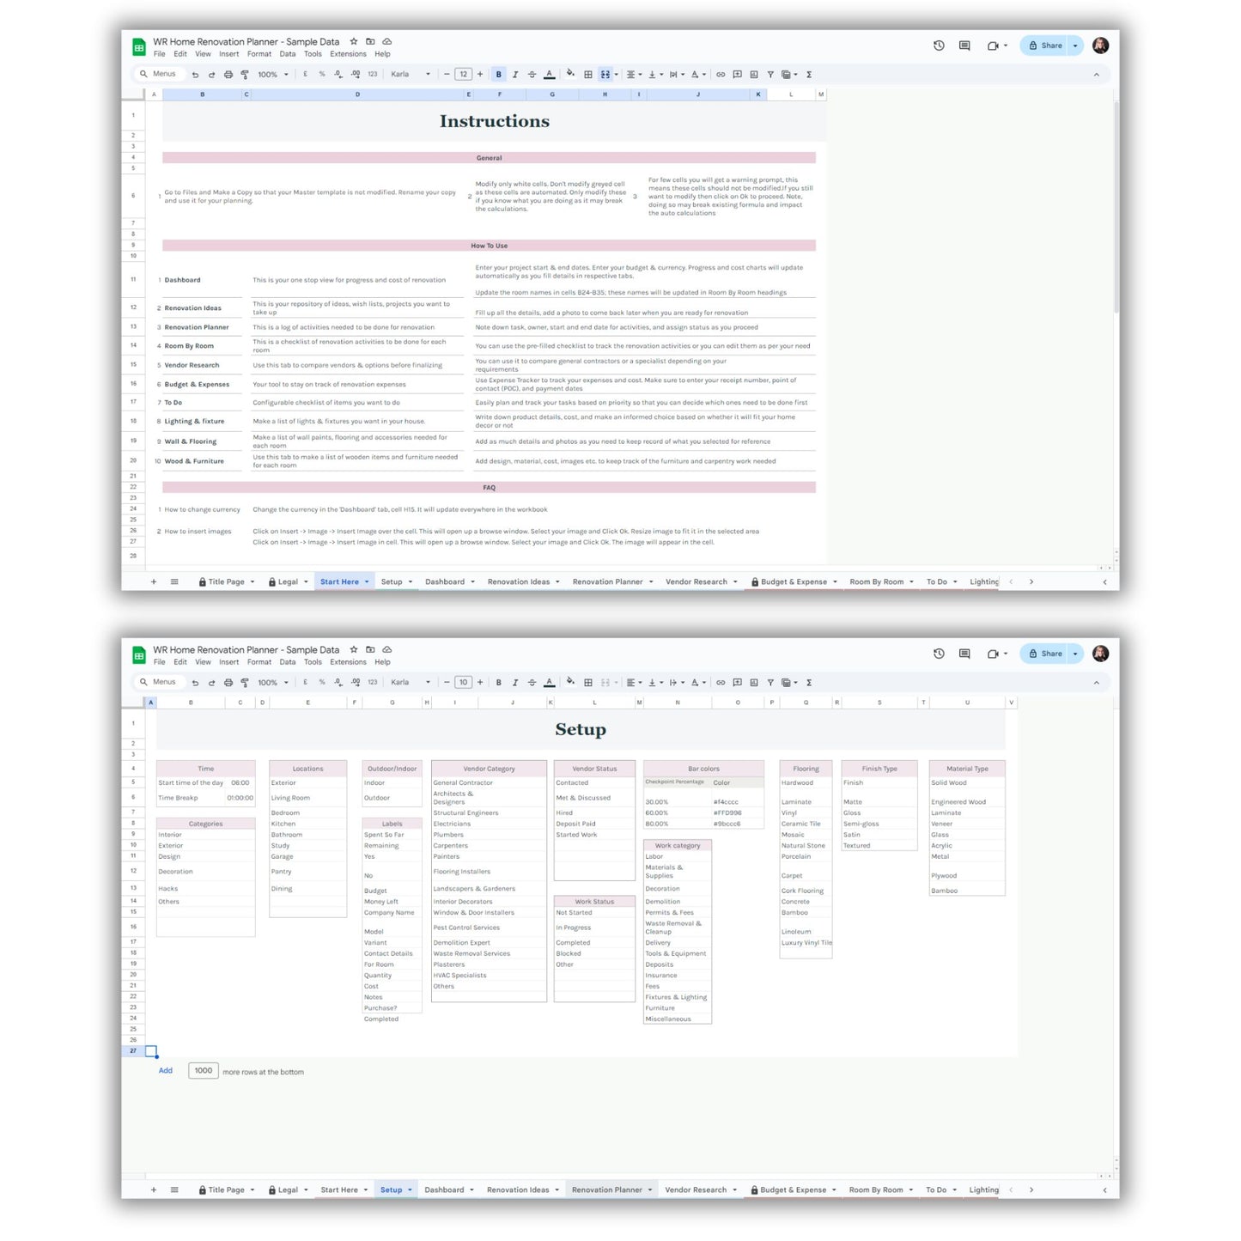This screenshot has width=1241, height=1241.
Task: Open the Setup tab's dropdown arrow in bottom window
Action: [410, 1190]
